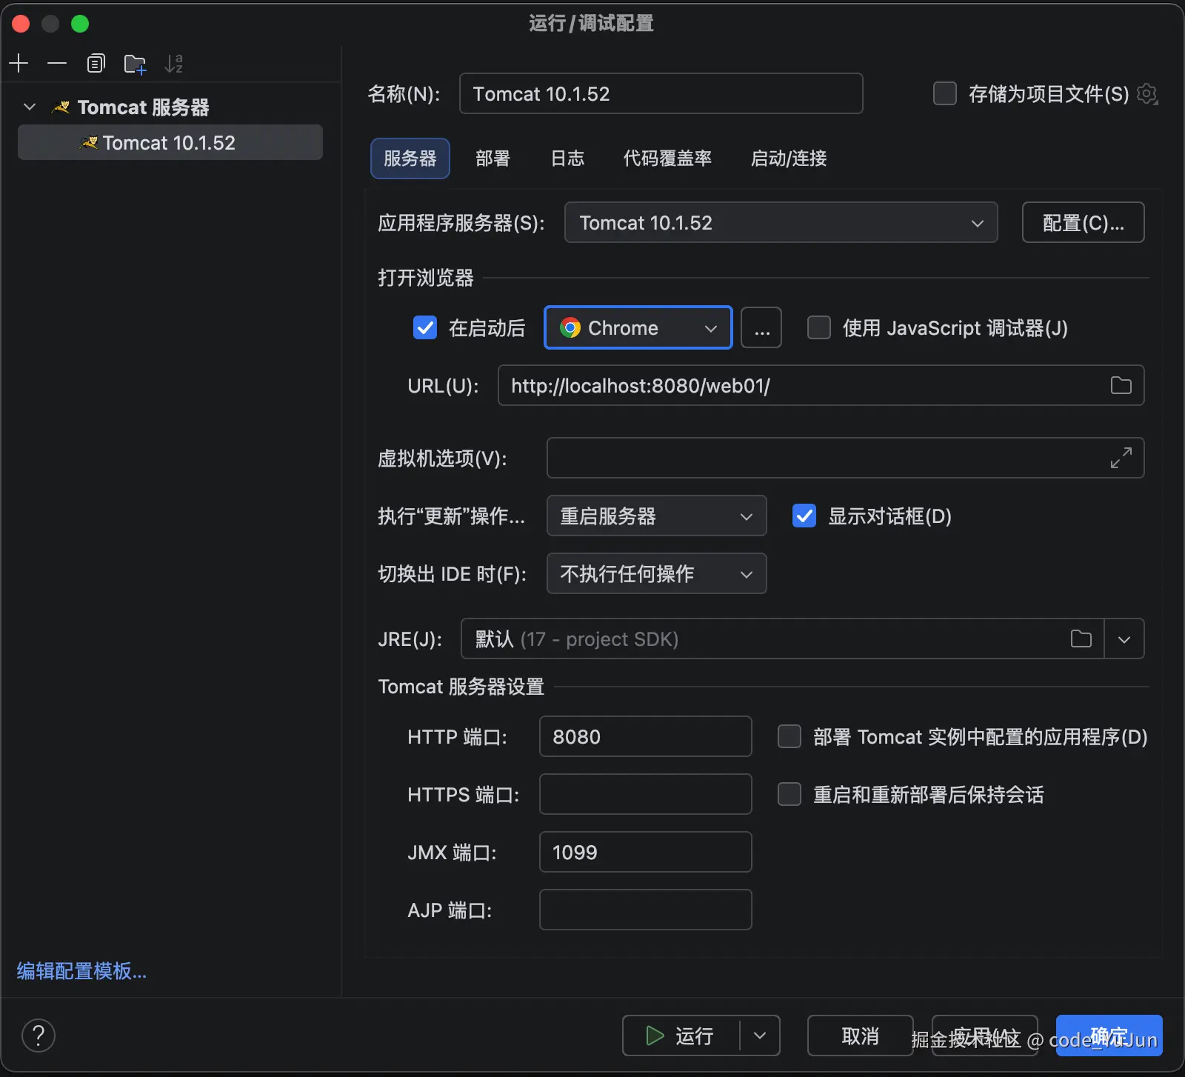Create a new configuration folder
The image size is (1185, 1077).
135,64
